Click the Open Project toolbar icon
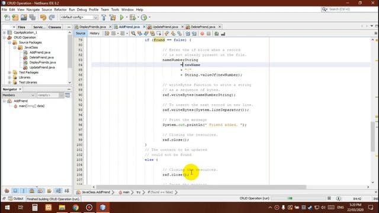The image size is (379, 213). tap(24, 17)
